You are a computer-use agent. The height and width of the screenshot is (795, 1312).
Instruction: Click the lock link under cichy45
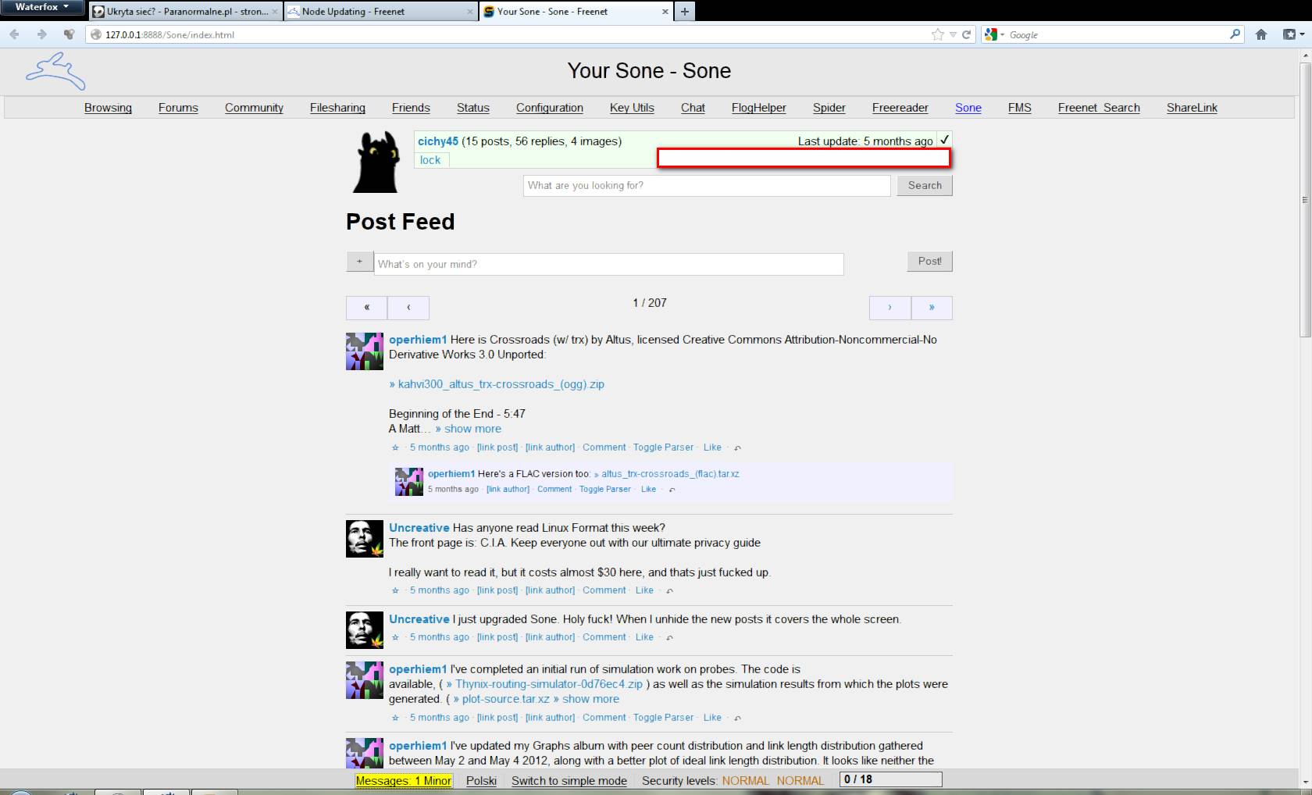[430, 160]
